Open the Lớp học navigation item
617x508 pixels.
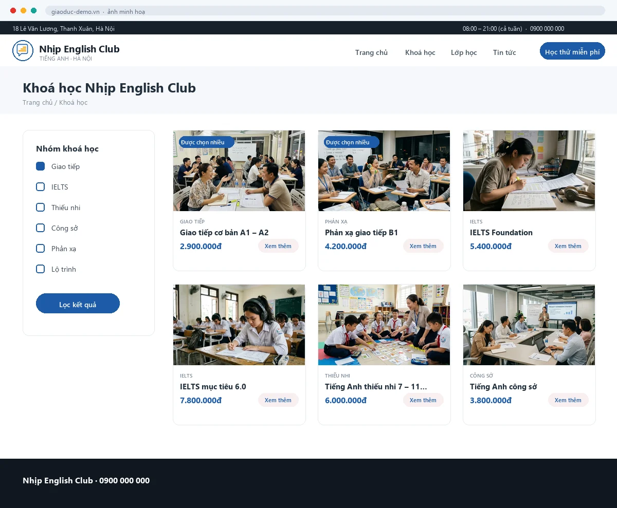coord(464,52)
